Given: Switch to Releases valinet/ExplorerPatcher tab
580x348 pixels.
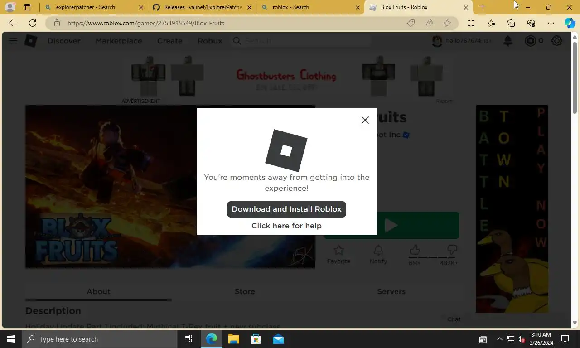Looking at the screenshot, I should tap(202, 7).
